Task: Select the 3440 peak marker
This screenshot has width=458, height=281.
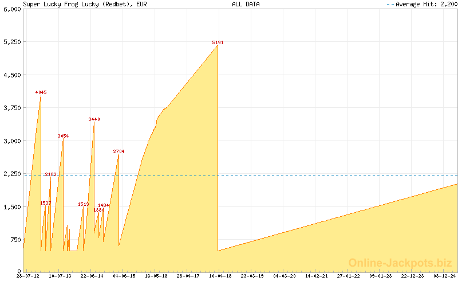Action: 94,119
